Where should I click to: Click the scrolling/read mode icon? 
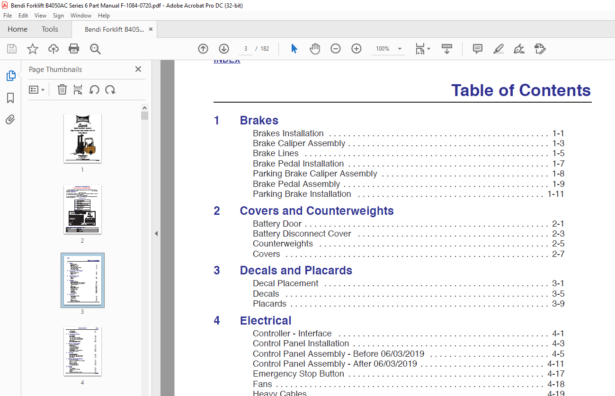click(447, 49)
